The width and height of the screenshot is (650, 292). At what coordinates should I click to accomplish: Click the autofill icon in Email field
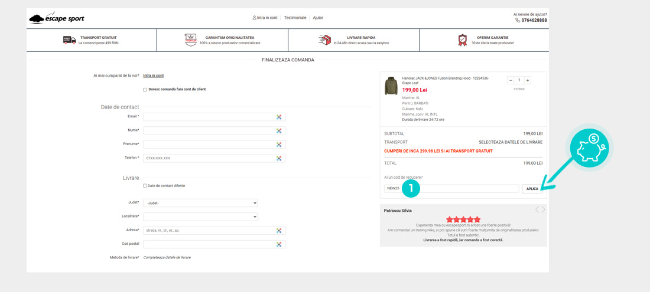279,117
